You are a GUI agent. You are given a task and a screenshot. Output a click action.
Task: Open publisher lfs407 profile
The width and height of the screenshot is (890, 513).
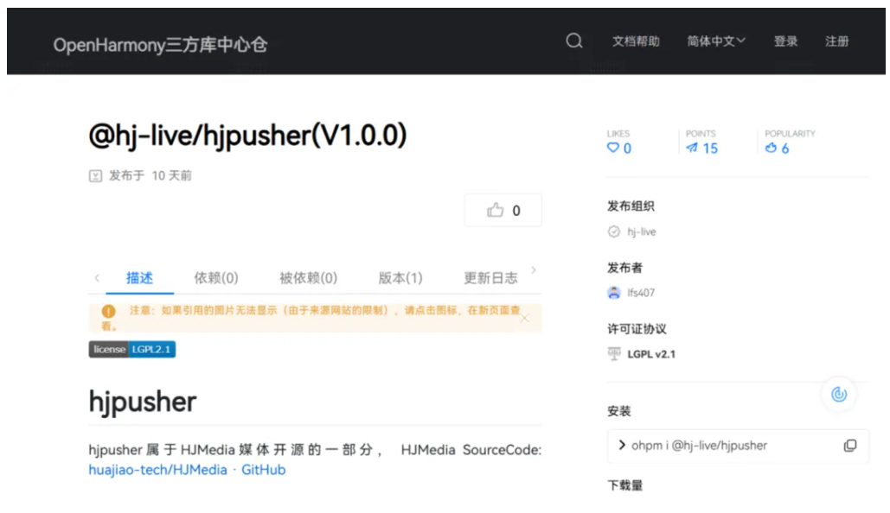641,293
